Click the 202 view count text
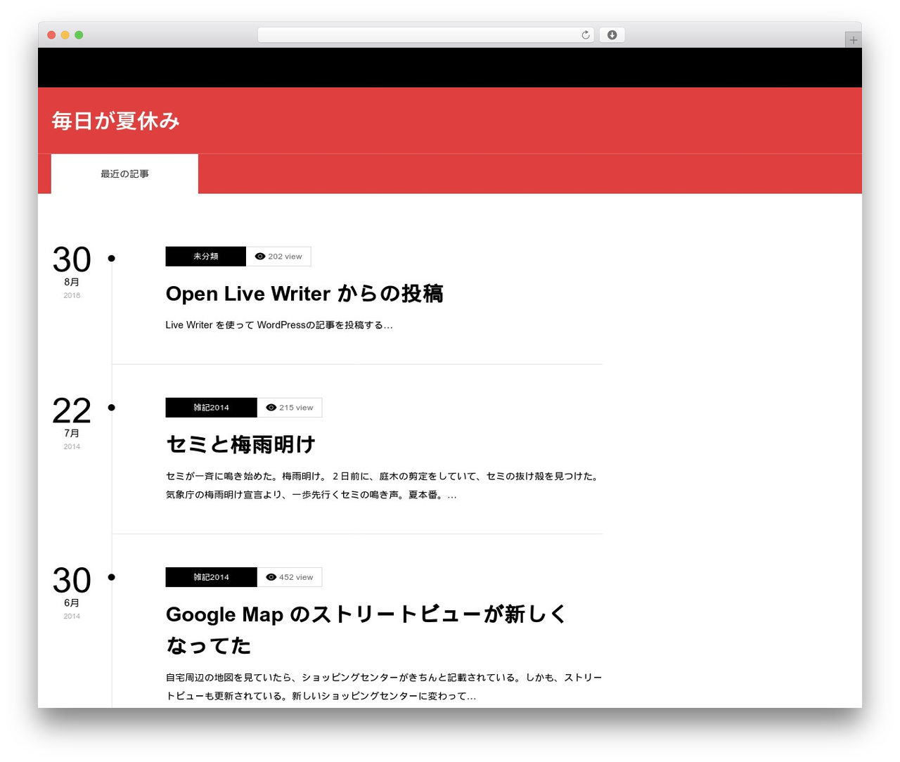The height and width of the screenshot is (762, 900). point(285,257)
